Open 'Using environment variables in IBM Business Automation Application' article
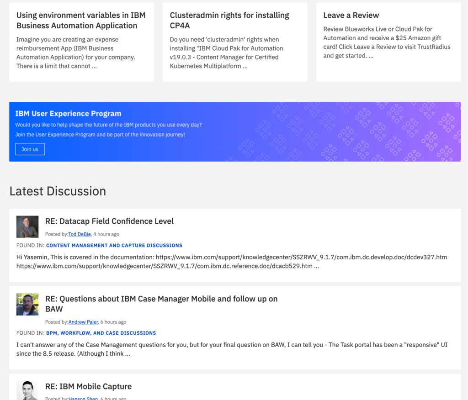This screenshot has width=468, height=400. pos(81,20)
